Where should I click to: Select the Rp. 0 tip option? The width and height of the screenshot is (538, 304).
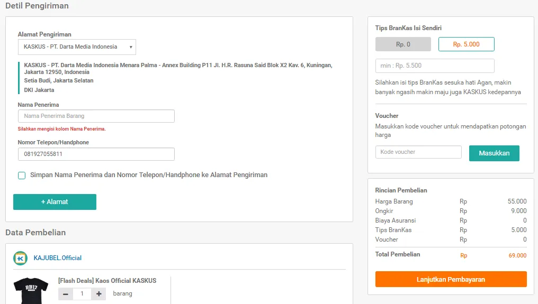coord(403,44)
